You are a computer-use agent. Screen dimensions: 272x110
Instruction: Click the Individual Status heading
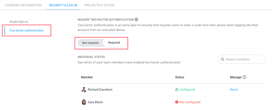91,57
